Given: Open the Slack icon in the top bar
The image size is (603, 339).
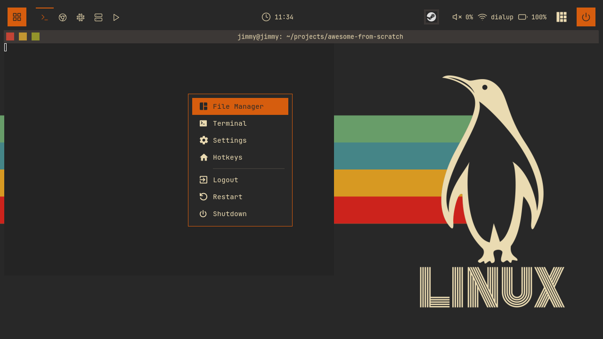Looking at the screenshot, I should [x=81, y=17].
